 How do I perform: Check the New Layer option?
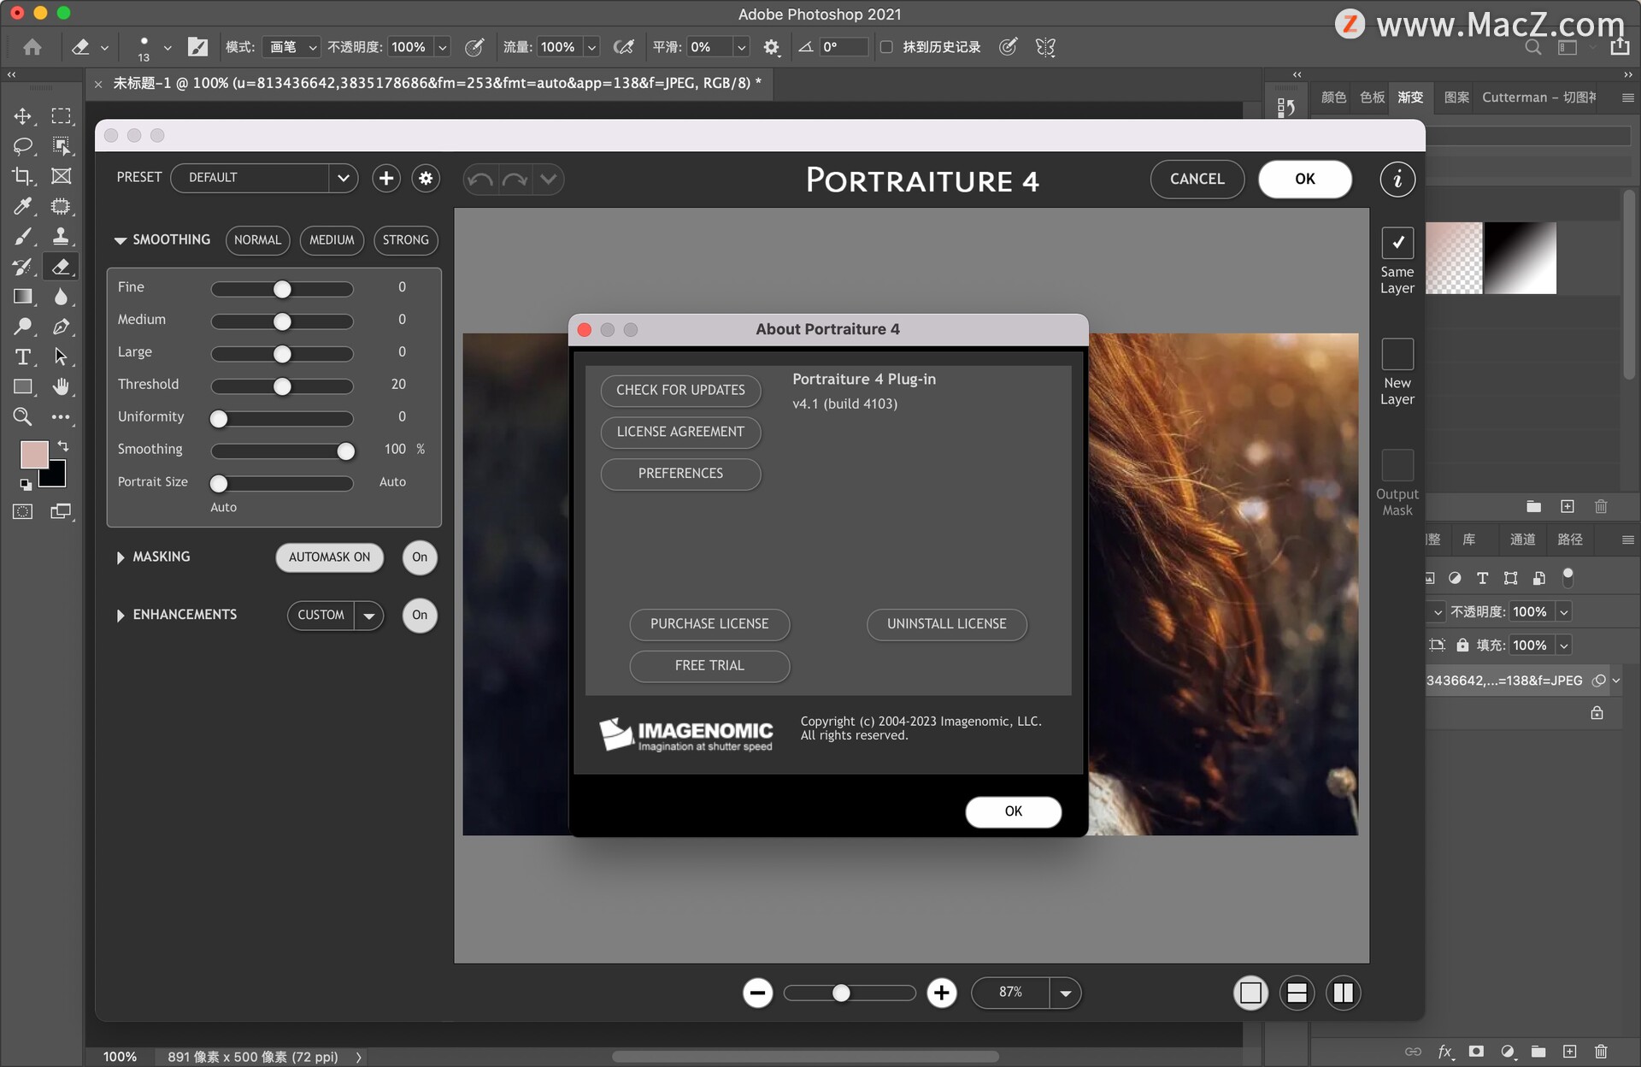tap(1397, 354)
